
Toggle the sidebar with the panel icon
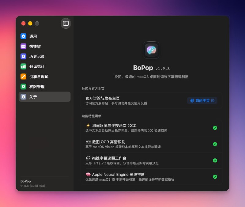(66, 24)
